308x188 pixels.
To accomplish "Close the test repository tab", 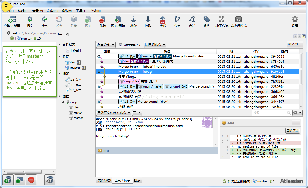I will (67, 34).
